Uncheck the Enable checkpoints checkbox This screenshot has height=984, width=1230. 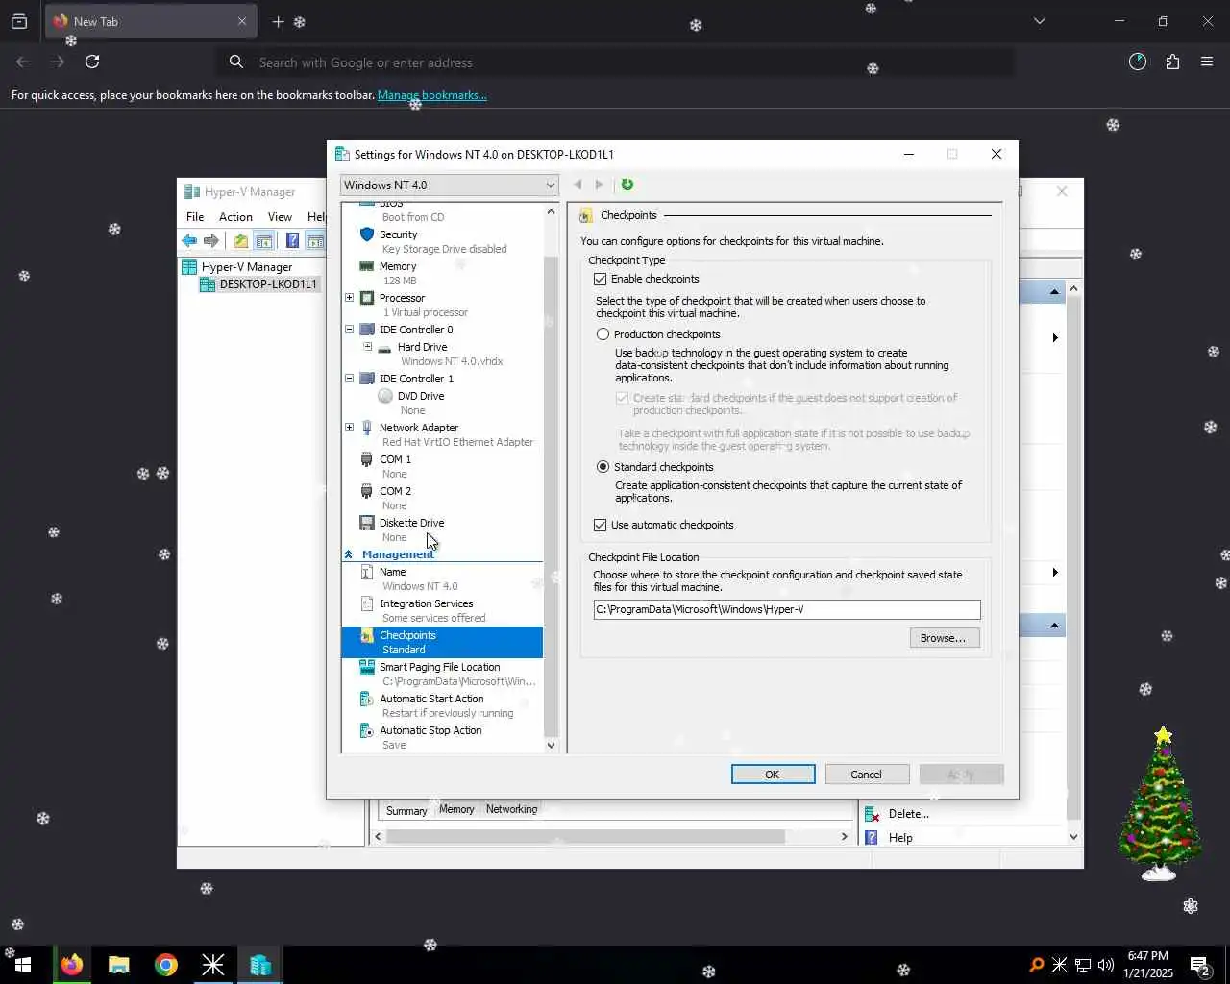(601, 279)
